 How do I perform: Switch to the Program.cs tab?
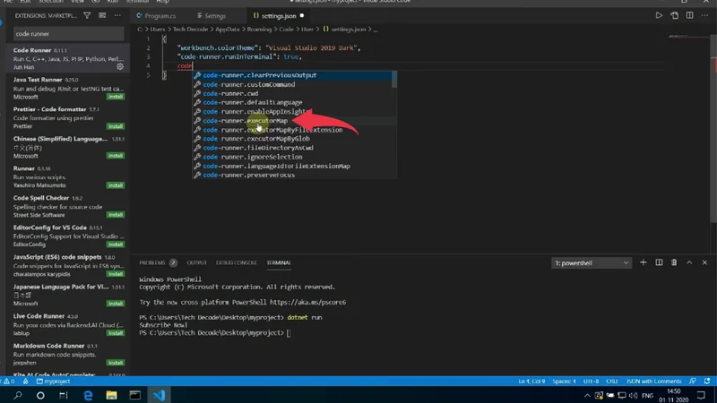[160, 16]
